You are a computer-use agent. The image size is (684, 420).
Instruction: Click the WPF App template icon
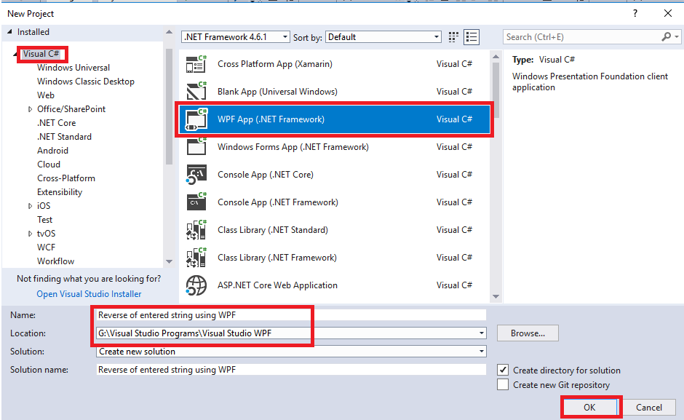pyautogui.click(x=196, y=119)
